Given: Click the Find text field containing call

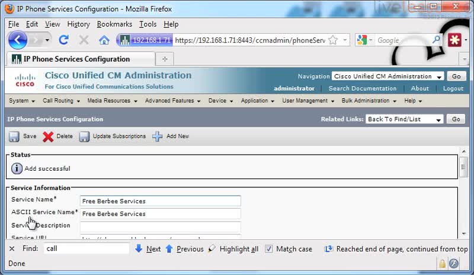Looking at the screenshot, I should (87, 248).
